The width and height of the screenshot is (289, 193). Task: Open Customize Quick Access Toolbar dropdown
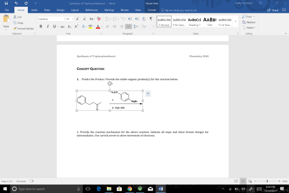(x=36, y=3)
